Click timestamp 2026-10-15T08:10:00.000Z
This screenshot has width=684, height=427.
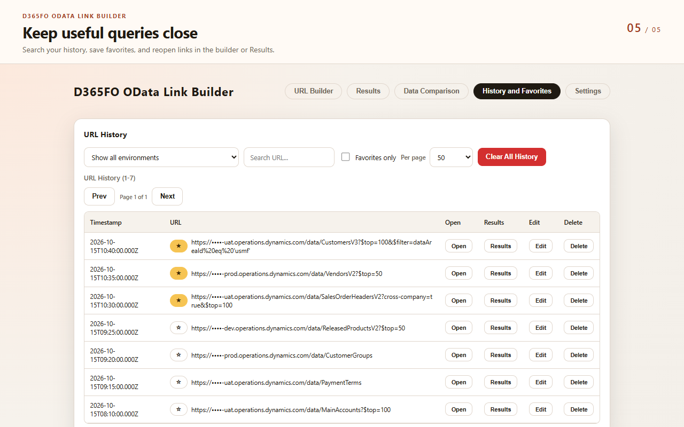coord(114,410)
